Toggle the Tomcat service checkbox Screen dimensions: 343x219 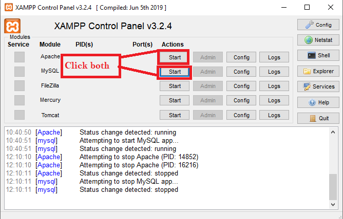click(x=20, y=115)
